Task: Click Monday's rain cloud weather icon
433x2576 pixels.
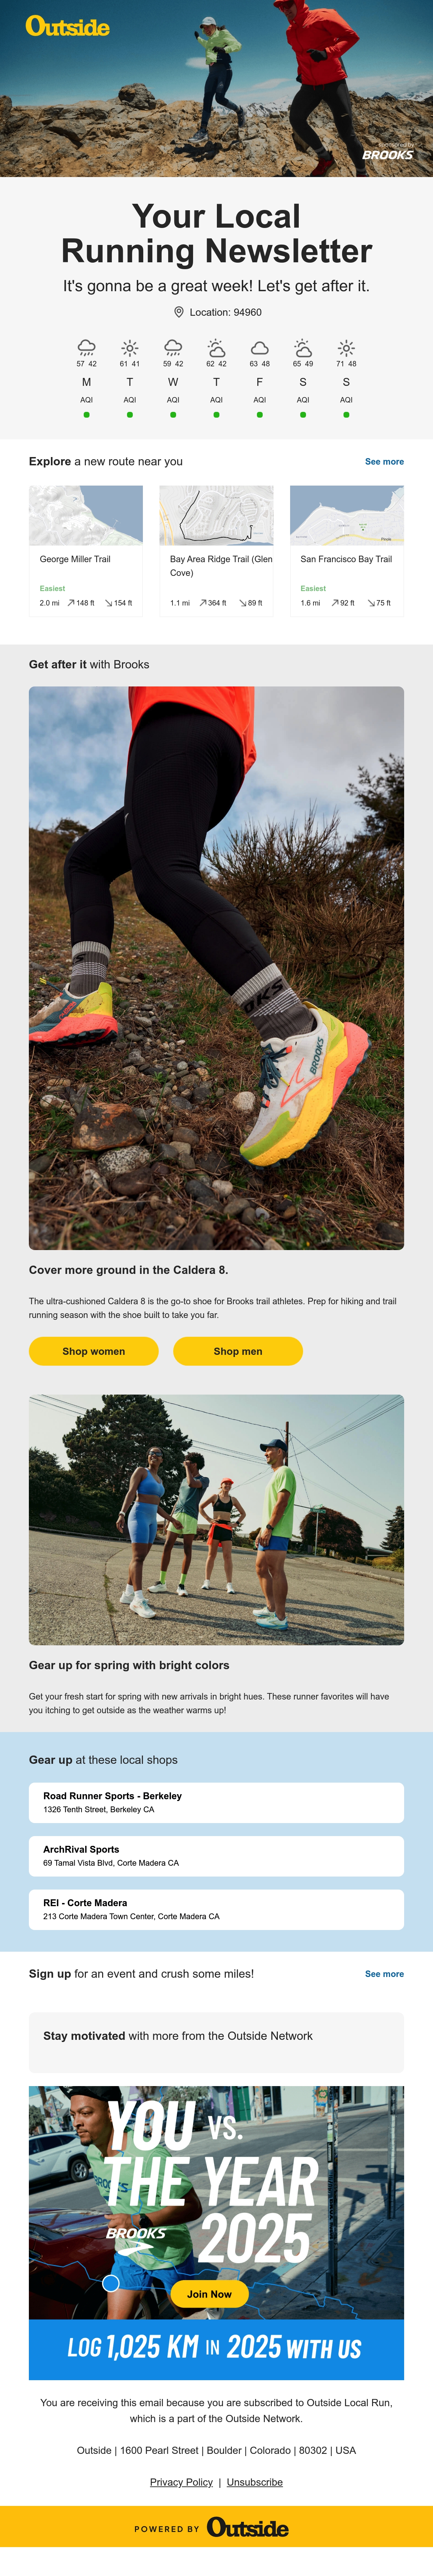Action: point(87,347)
